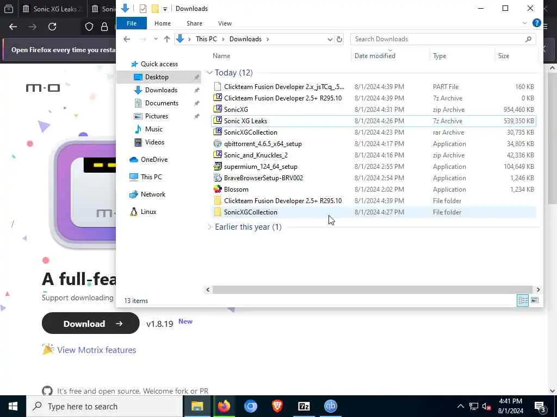Sort by Size column header
The height and width of the screenshot is (417, 557).
pyautogui.click(x=504, y=56)
